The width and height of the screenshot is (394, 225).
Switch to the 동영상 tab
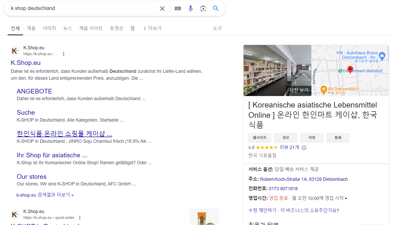[117, 28]
